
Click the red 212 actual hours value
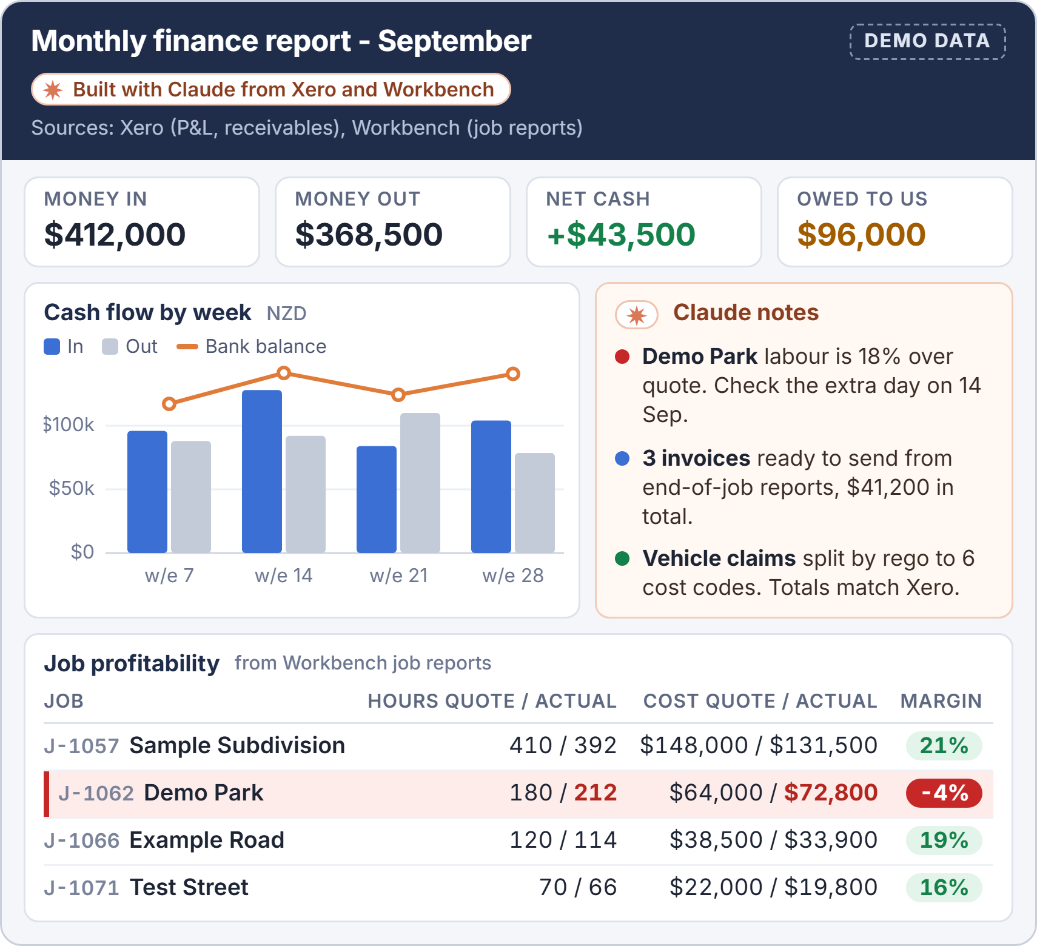(596, 793)
